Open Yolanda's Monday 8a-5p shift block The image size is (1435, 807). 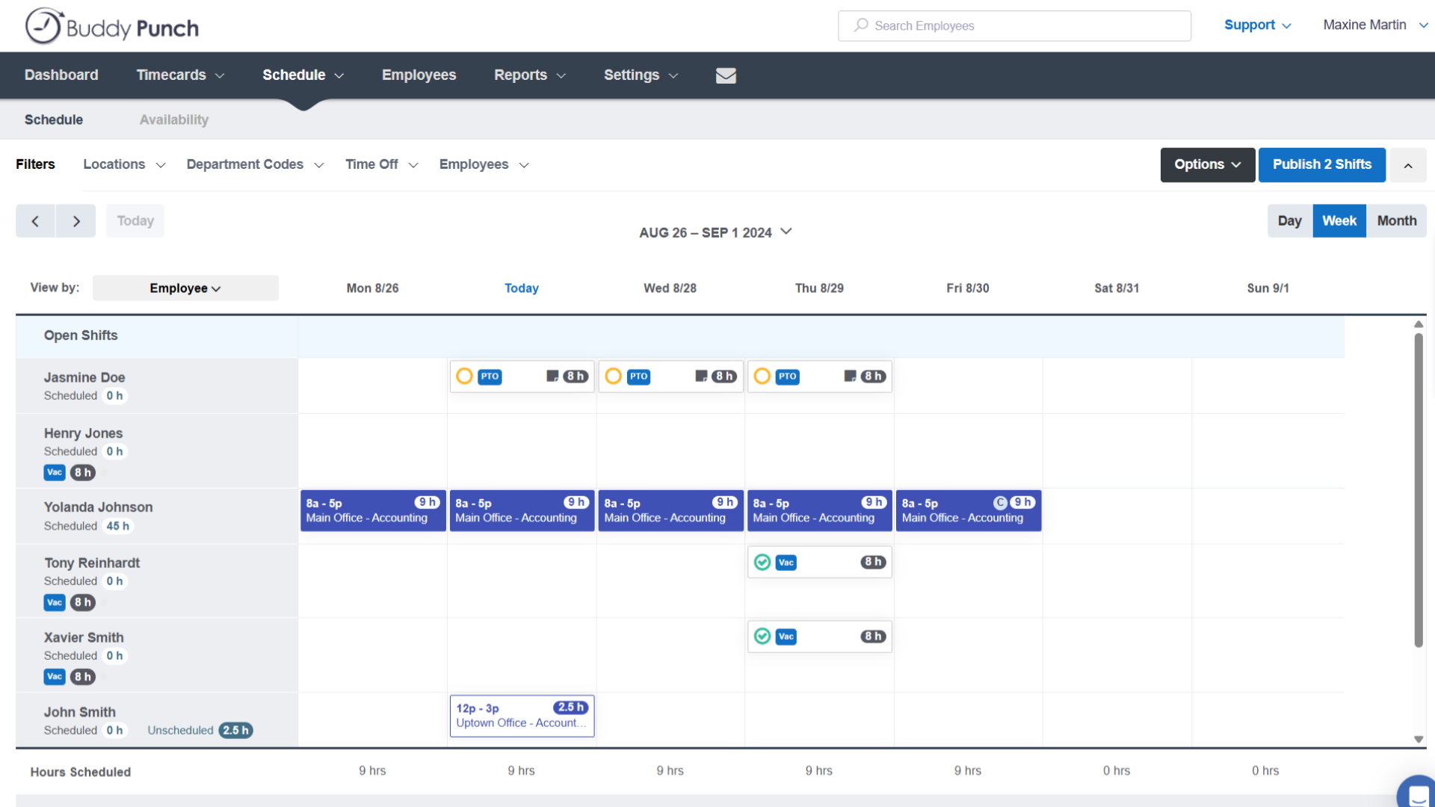pos(372,511)
